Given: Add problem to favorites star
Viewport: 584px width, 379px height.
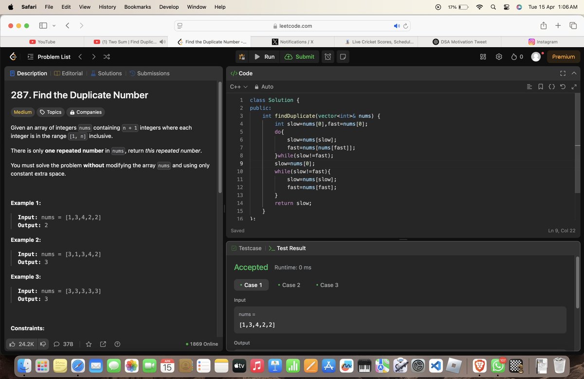Looking at the screenshot, I should point(89,344).
